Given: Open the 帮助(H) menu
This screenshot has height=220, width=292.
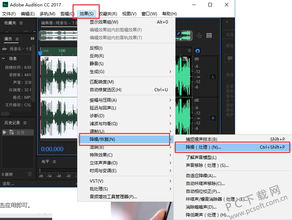Looking at the screenshot, I should tap(169, 14).
